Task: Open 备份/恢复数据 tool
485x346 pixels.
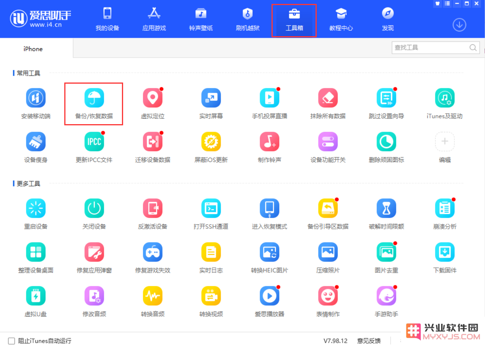Action: pyautogui.click(x=94, y=103)
